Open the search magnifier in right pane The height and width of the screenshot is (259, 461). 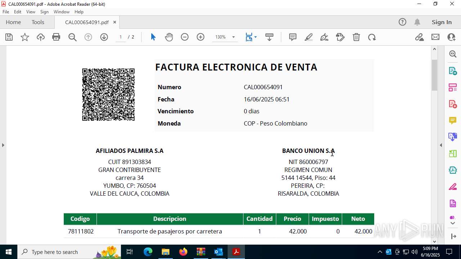point(453,54)
